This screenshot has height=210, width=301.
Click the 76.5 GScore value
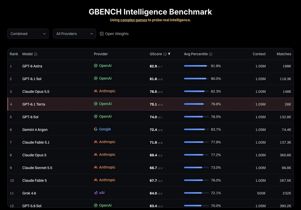point(153,92)
